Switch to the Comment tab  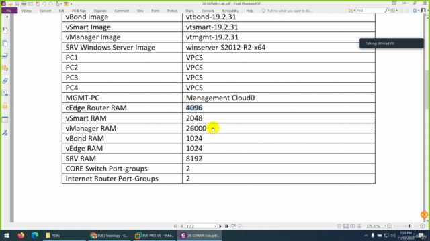(x=122, y=11)
